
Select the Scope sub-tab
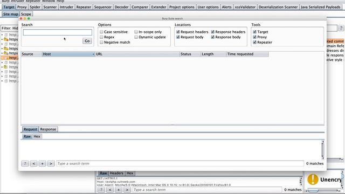[x=26, y=14]
